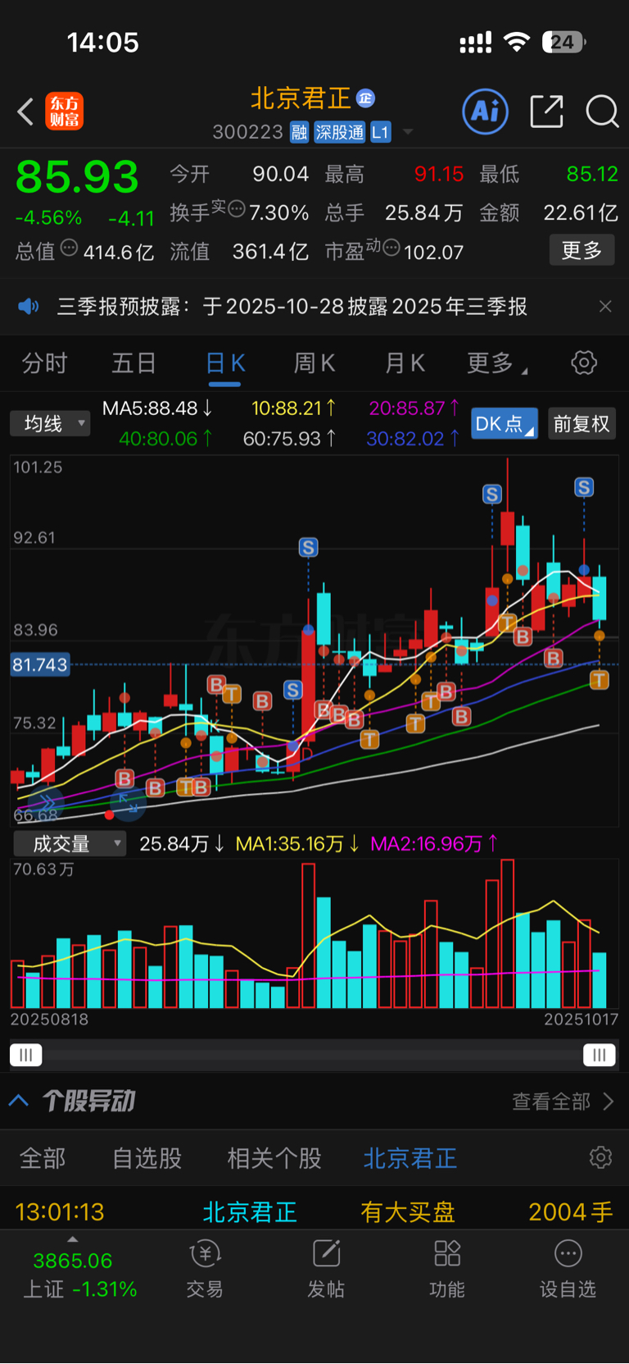This screenshot has width=629, height=1364.
Task: Tap the 北京君正 stock title
Action: [x=301, y=98]
